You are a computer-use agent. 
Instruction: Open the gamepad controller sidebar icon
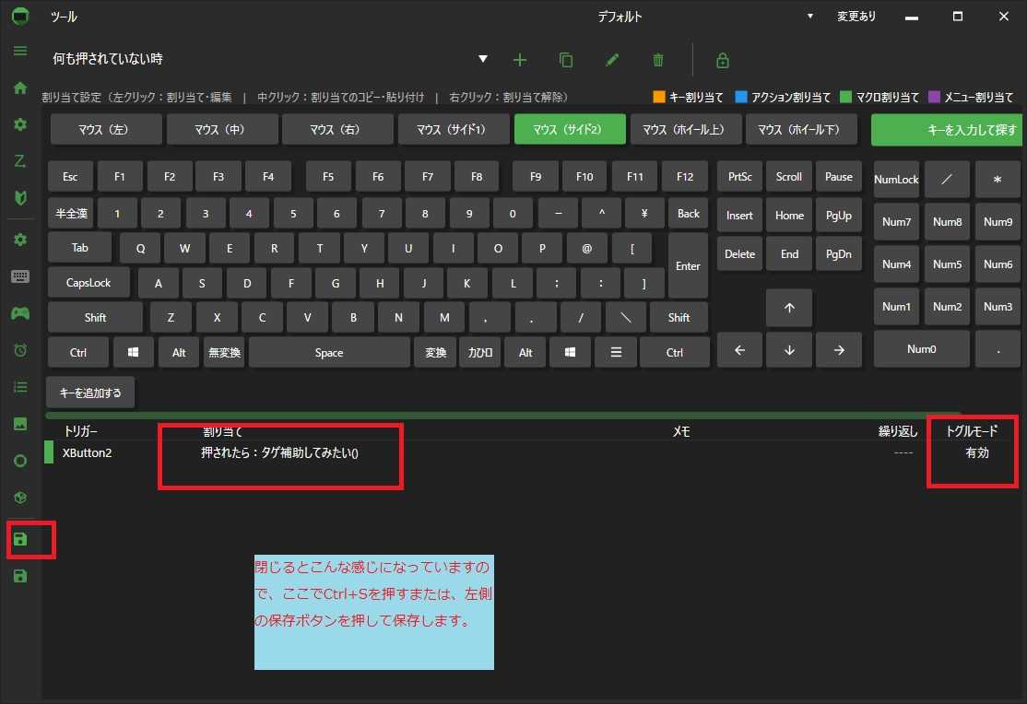(x=19, y=312)
